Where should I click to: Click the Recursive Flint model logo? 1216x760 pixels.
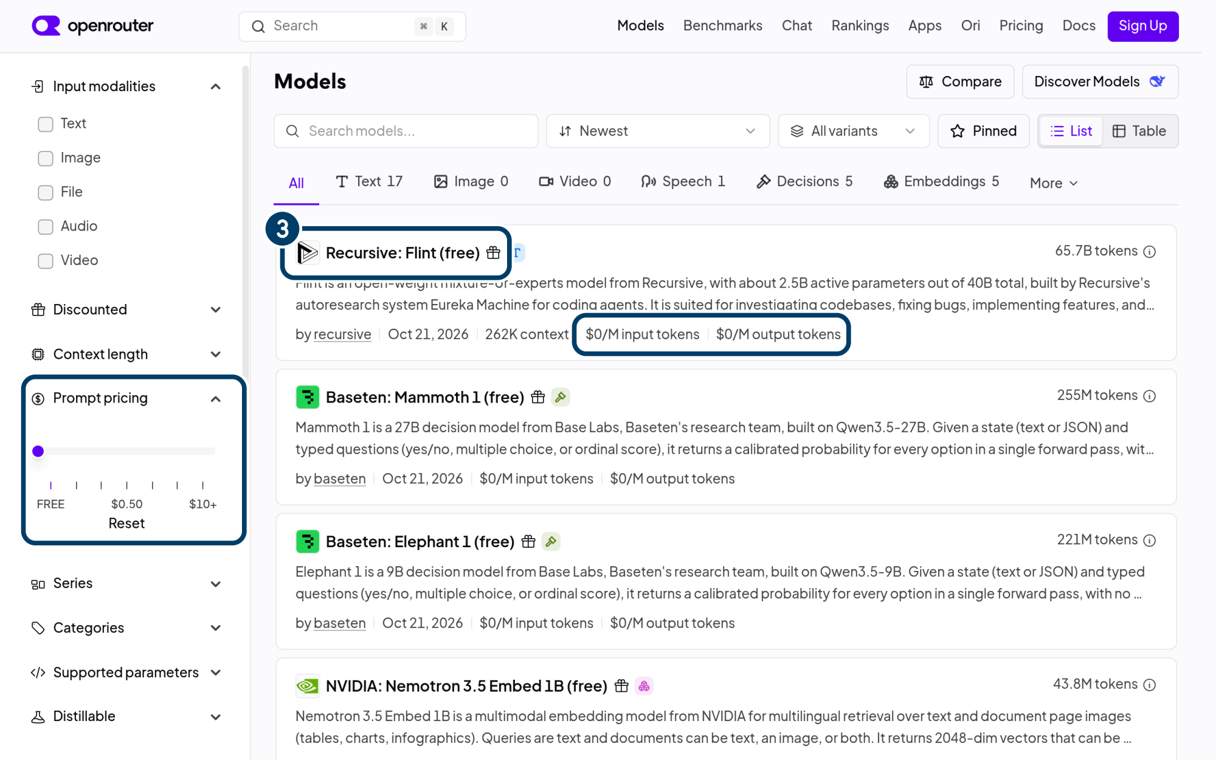click(308, 253)
